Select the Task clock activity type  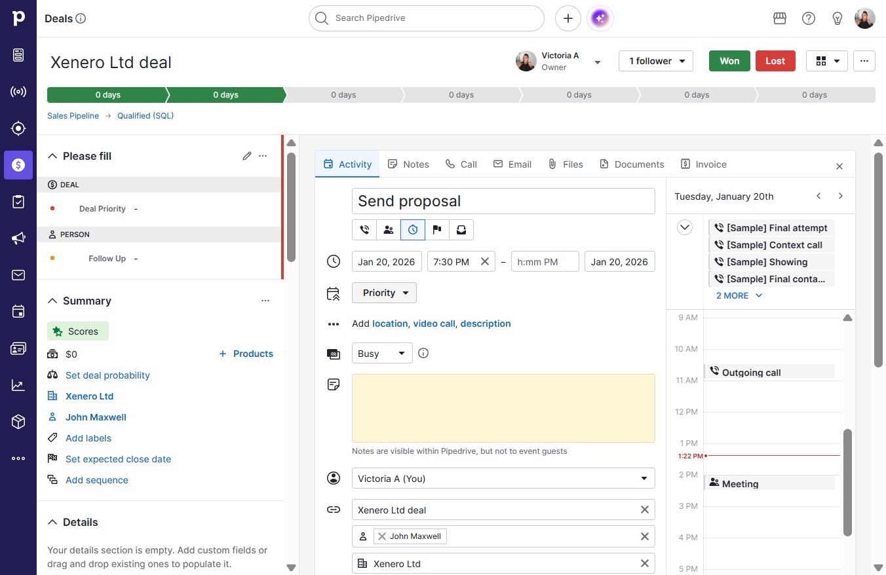413,230
